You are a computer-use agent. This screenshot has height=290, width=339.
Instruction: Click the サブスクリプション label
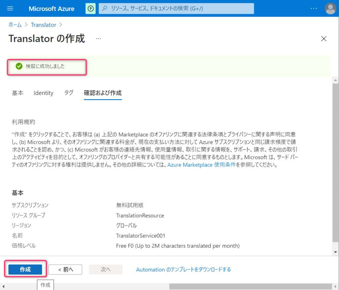(30, 205)
